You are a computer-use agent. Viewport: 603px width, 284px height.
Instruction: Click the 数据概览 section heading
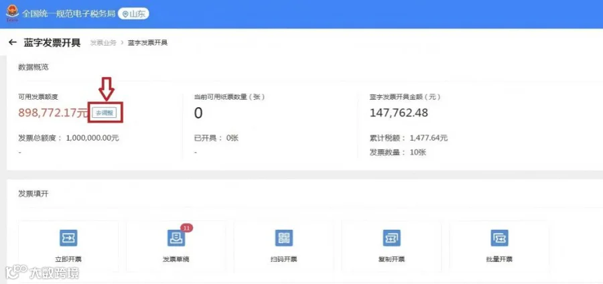(33, 67)
